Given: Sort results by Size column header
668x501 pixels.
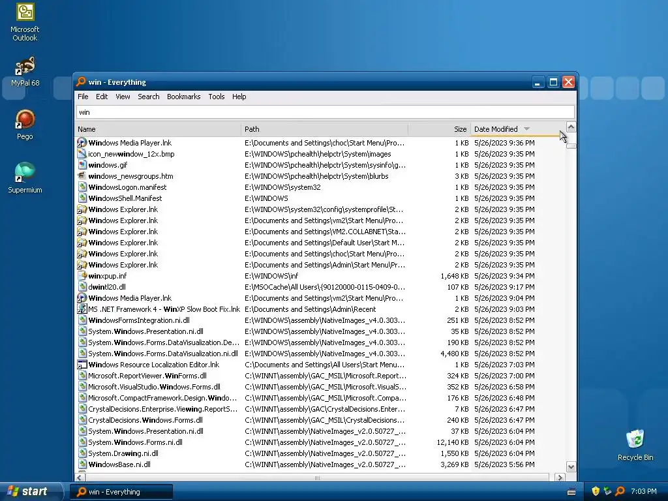Looking at the screenshot, I should pyautogui.click(x=439, y=129).
